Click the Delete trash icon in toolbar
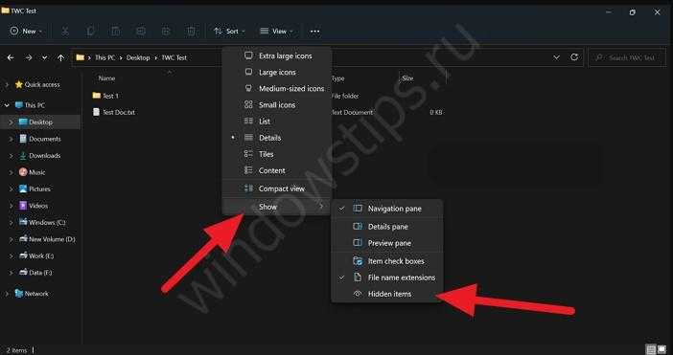 [x=191, y=32]
